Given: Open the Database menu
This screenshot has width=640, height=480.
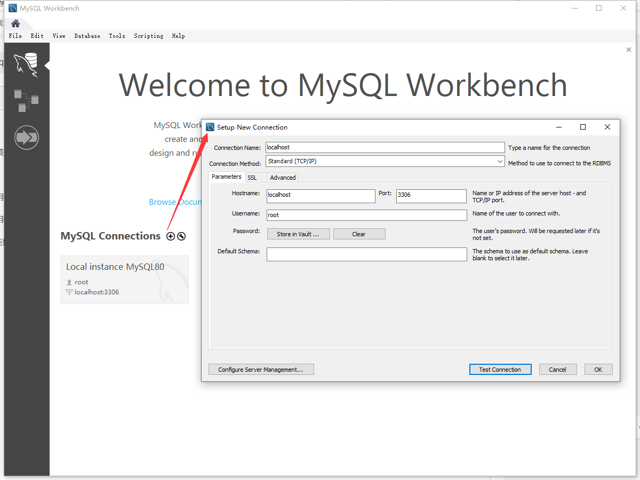Looking at the screenshot, I should pos(87,36).
